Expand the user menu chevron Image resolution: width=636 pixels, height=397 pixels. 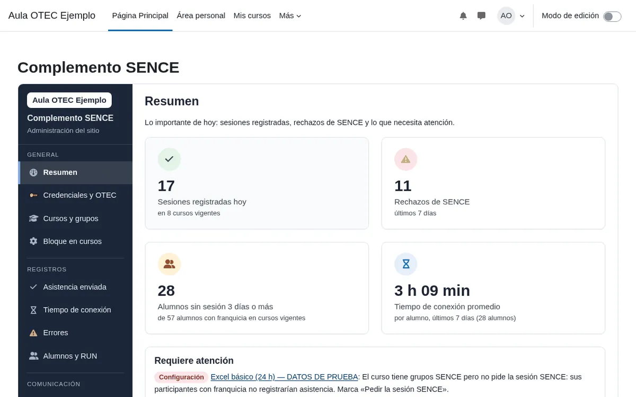[x=522, y=16]
